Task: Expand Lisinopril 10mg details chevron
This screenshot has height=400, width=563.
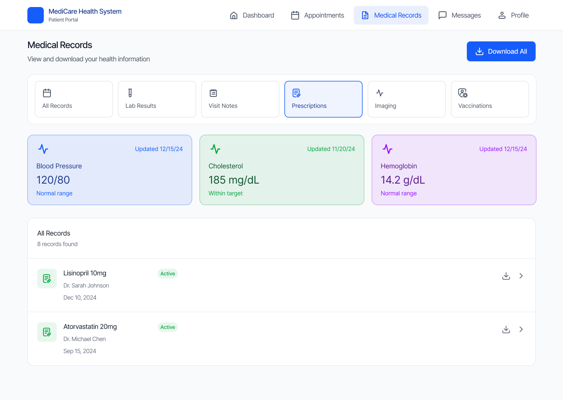Action: point(521,276)
